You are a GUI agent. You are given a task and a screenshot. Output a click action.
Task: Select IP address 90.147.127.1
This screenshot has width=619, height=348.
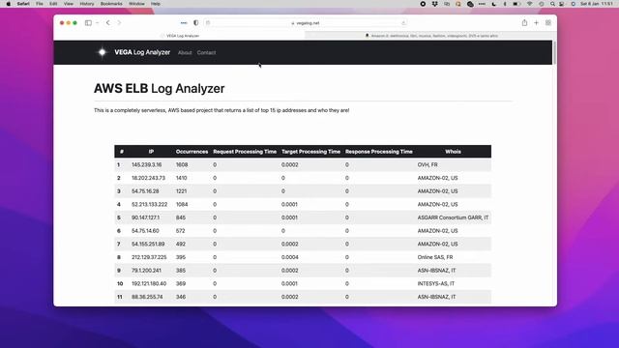click(x=146, y=217)
